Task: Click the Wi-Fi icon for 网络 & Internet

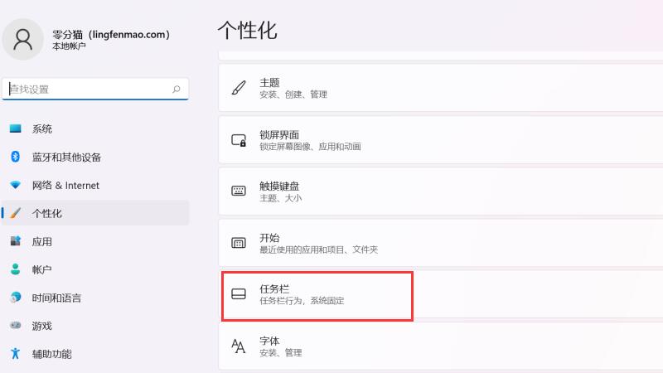Action: 15,185
